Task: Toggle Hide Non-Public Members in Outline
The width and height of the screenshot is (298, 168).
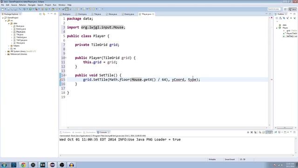Action: coord(291,18)
